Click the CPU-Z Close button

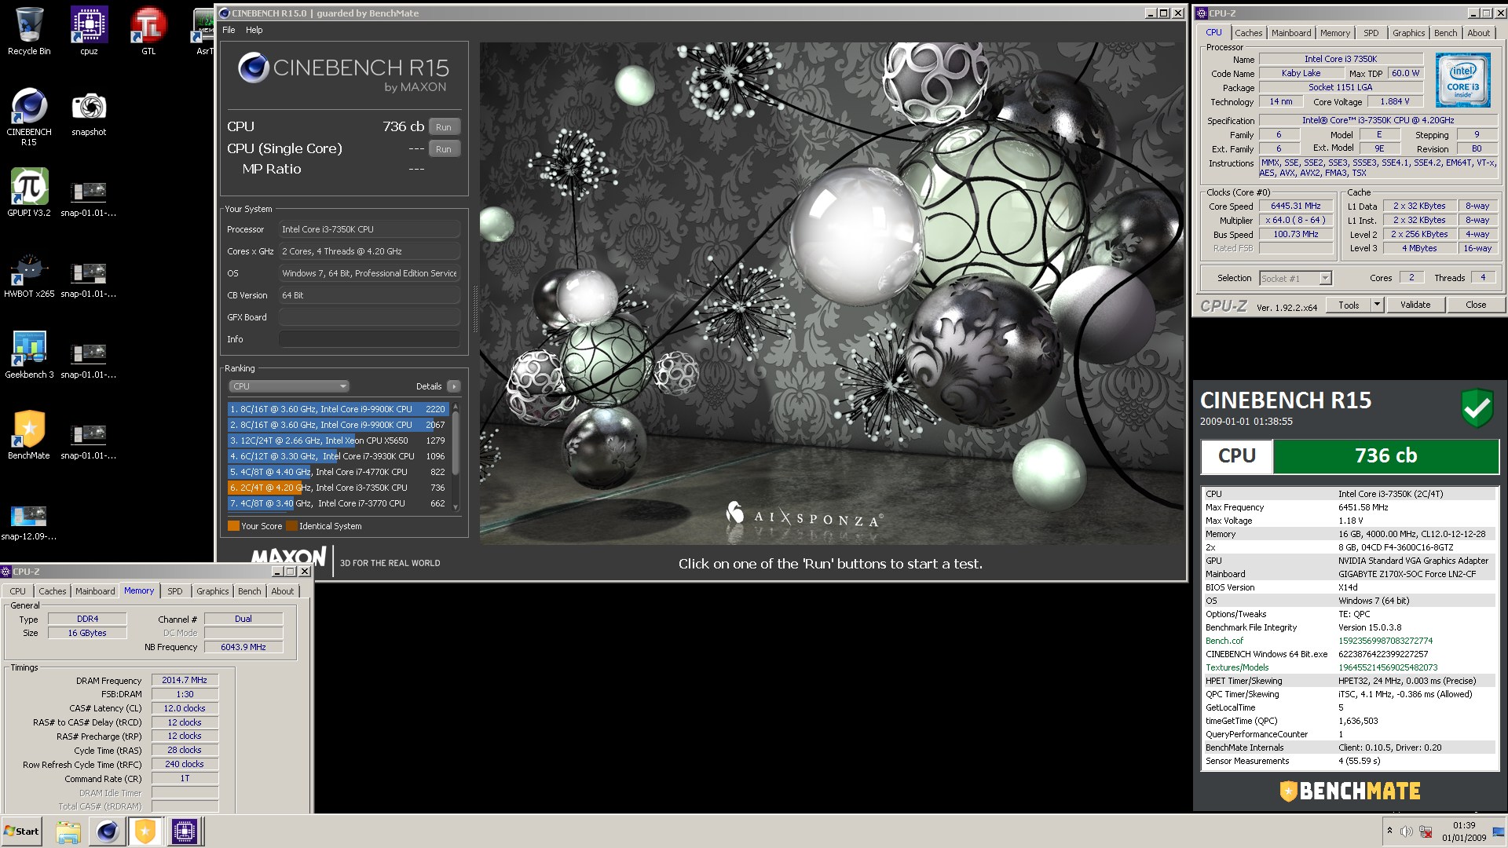pos(1476,305)
